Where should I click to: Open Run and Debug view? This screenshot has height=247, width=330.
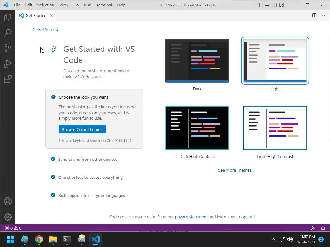pyautogui.click(x=8, y=64)
